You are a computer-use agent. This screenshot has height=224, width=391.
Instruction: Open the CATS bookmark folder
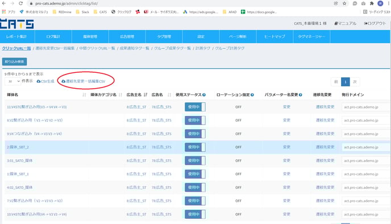[x=100, y=12]
